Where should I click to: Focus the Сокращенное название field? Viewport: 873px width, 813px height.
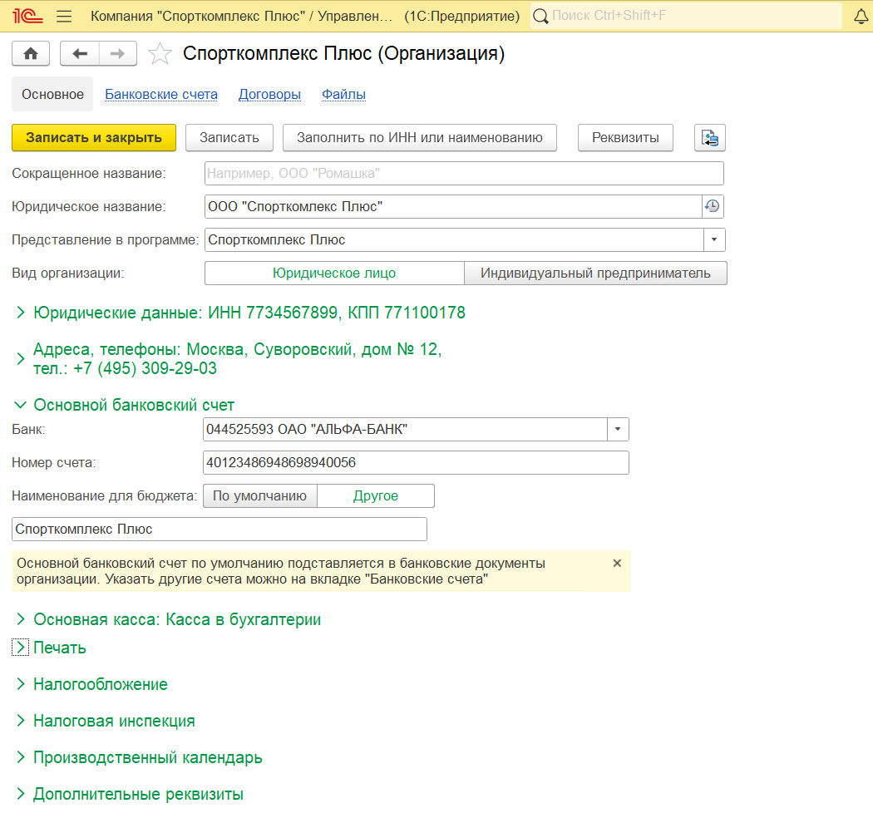pyautogui.click(x=464, y=173)
